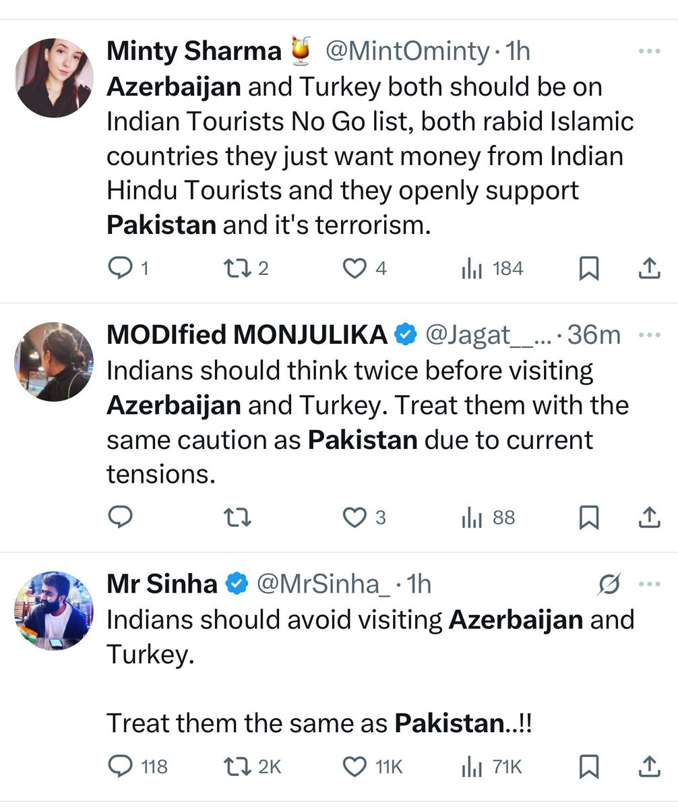Retweet Minty Sharma's tweet
Screen dimensions: 678x809
[237, 269]
